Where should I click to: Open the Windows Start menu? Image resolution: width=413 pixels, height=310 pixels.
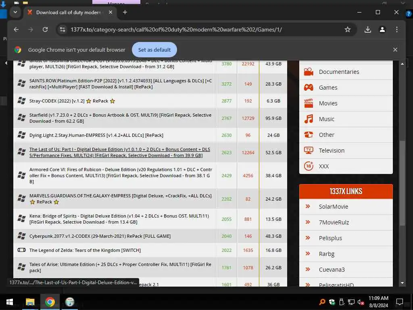coord(10,302)
